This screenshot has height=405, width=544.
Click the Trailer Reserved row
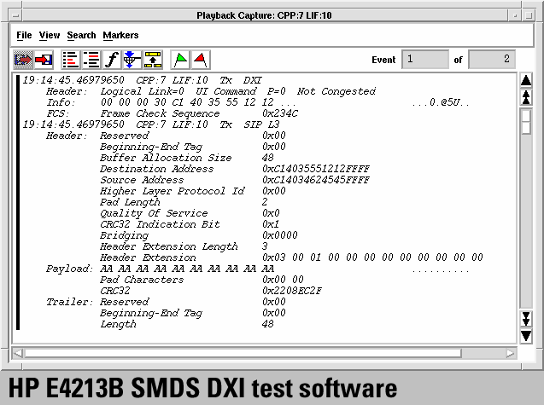point(166,302)
